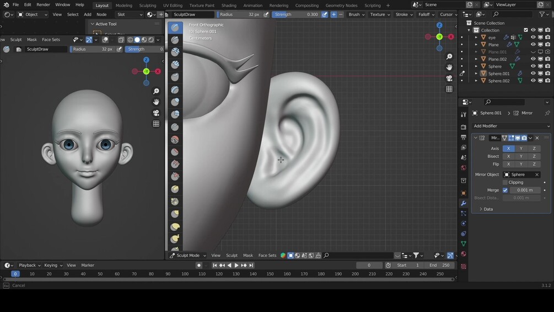Select the Inflate brush tool

point(175,102)
